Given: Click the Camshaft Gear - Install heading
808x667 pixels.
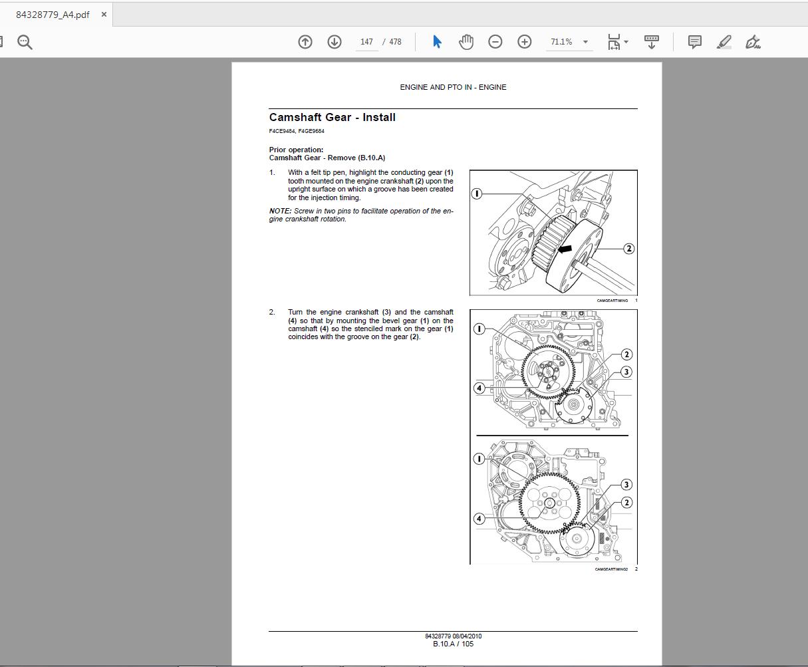Looking at the screenshot, I should pos(333,118).
